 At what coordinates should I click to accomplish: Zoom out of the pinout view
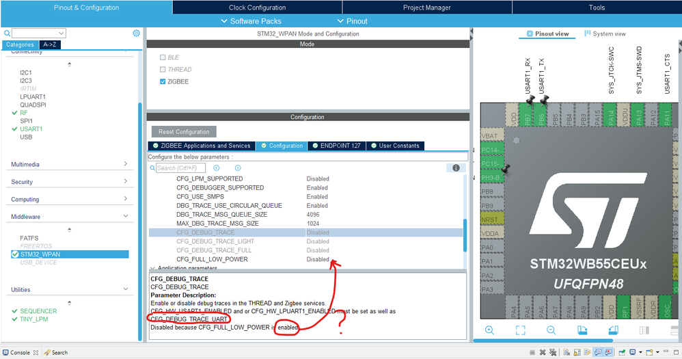[551, 330]
